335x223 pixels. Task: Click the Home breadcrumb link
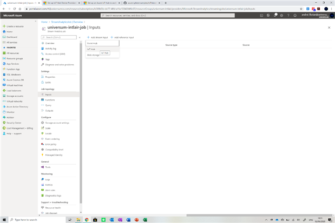pos(44,22)
